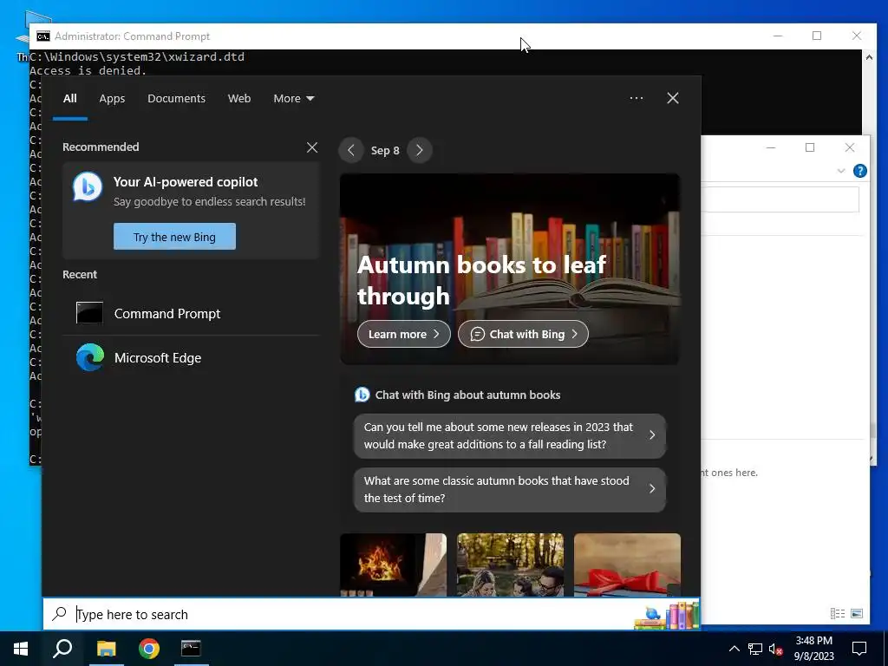This screenshot has height=666, width=888.
Task: Expand the More dropdown in search
Action: click(x=293, y=99)
